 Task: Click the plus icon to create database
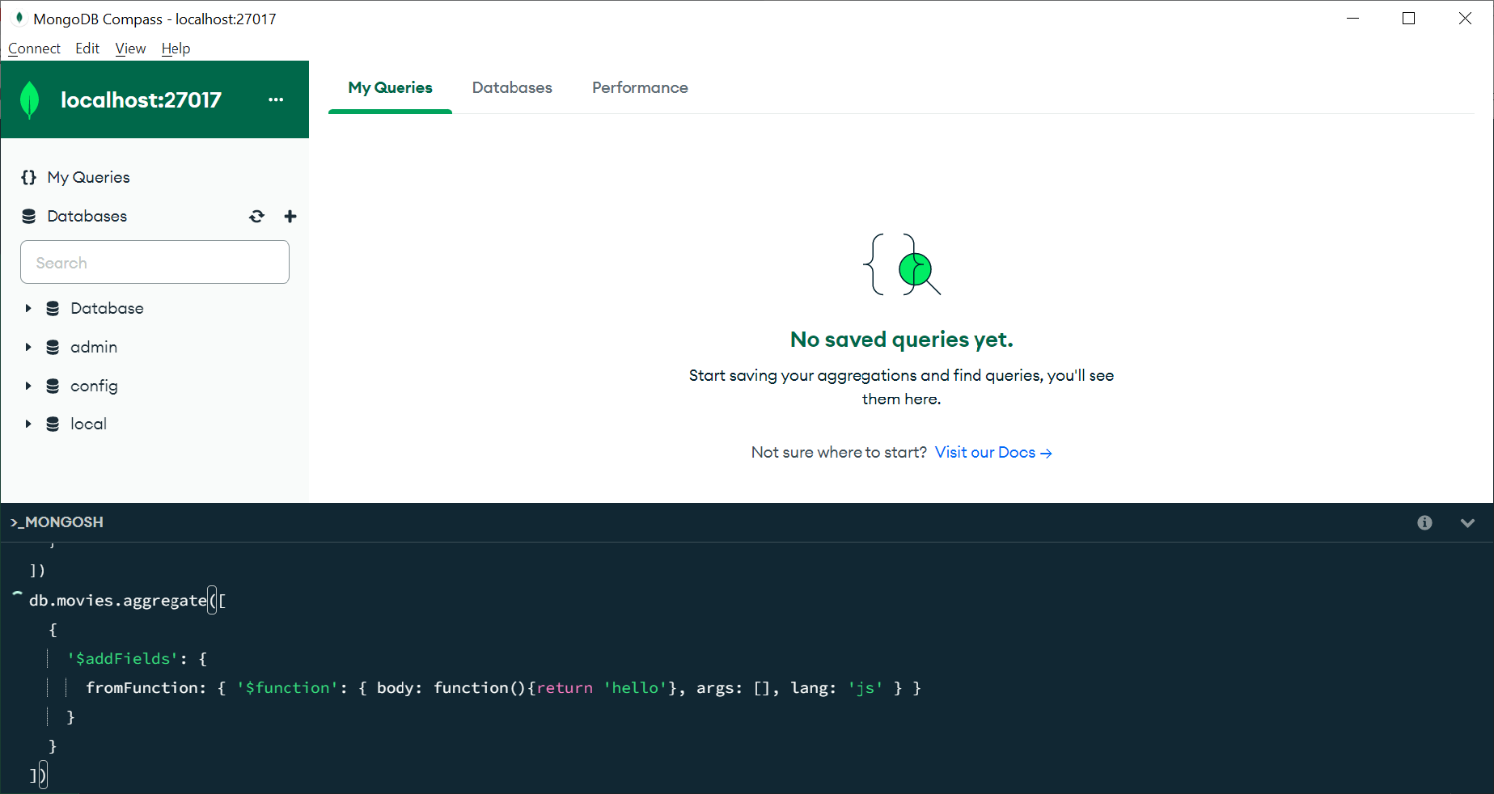tap(290, 216)
